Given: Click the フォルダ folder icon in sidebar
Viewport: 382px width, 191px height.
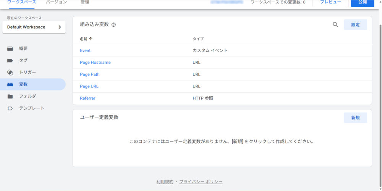Looking at the screenshot, I should pyautogui.click(x=10, y=96).
